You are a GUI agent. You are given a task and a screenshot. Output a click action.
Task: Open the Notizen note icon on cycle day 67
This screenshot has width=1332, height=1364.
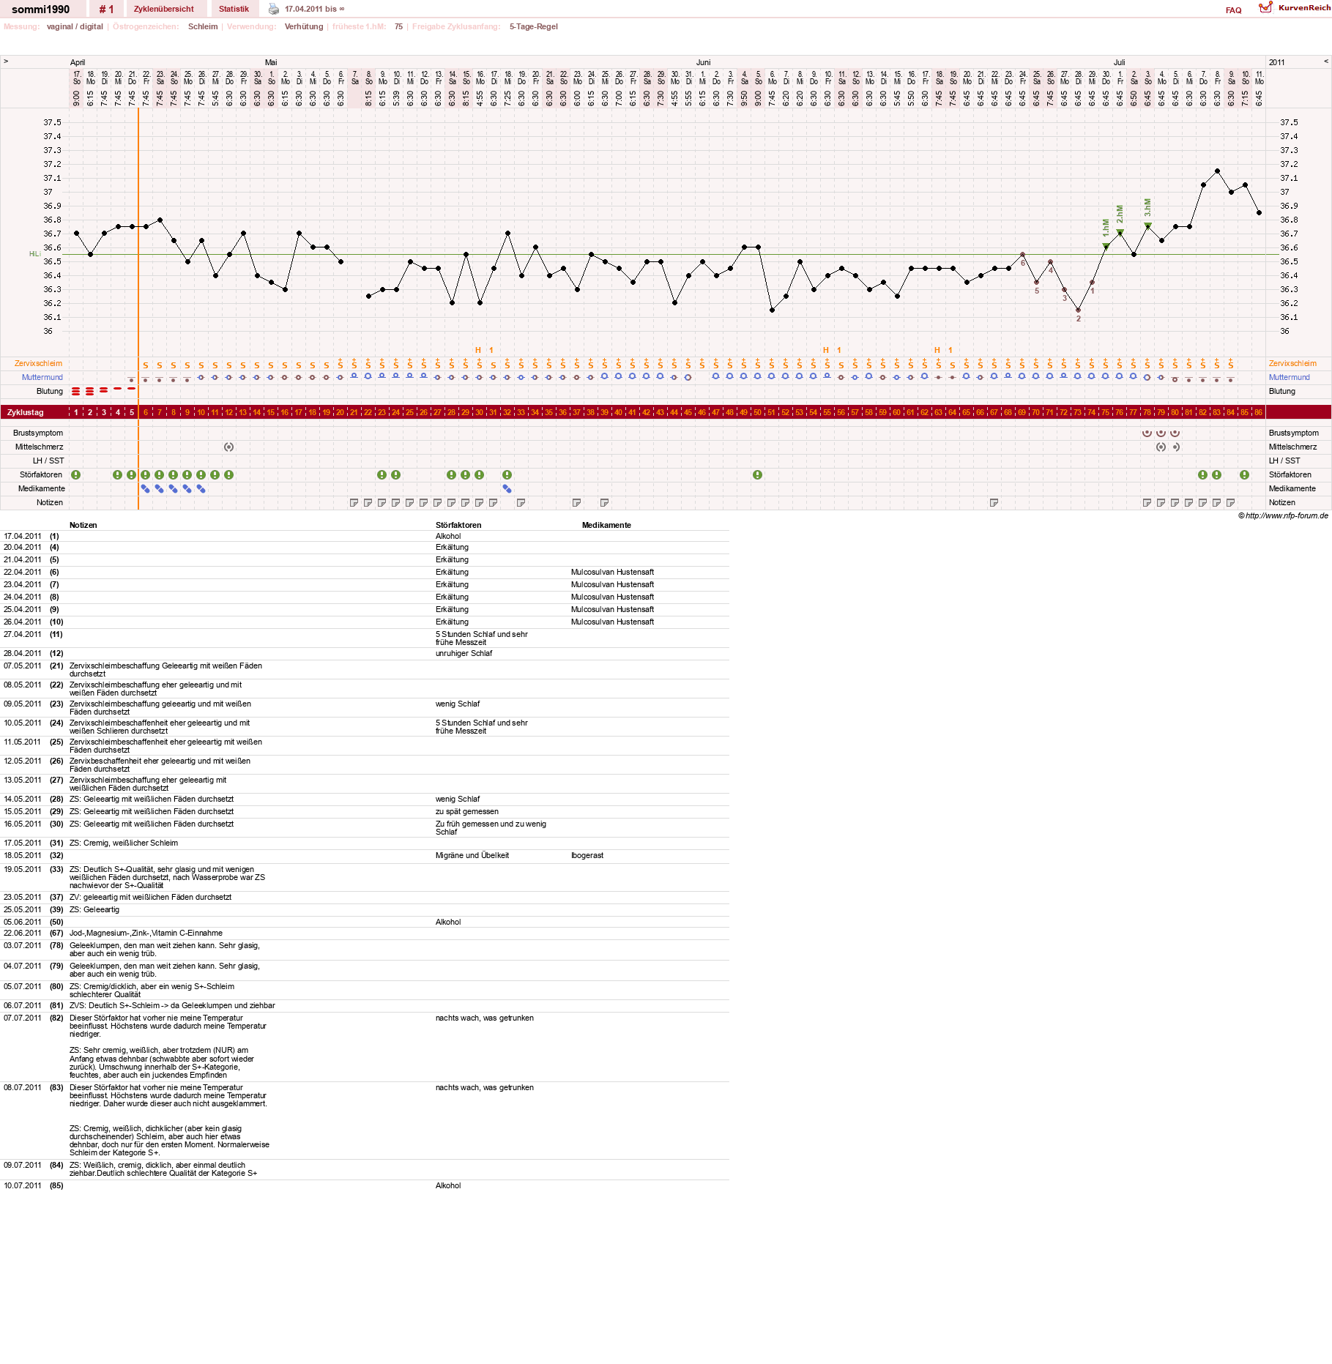coord(994,502)
